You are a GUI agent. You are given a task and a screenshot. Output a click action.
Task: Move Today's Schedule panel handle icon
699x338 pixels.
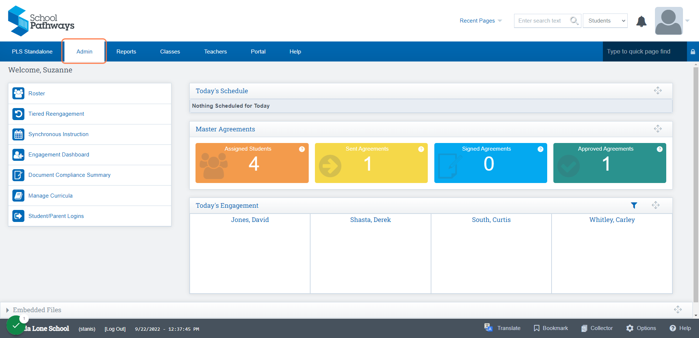[x=658, y=91]
